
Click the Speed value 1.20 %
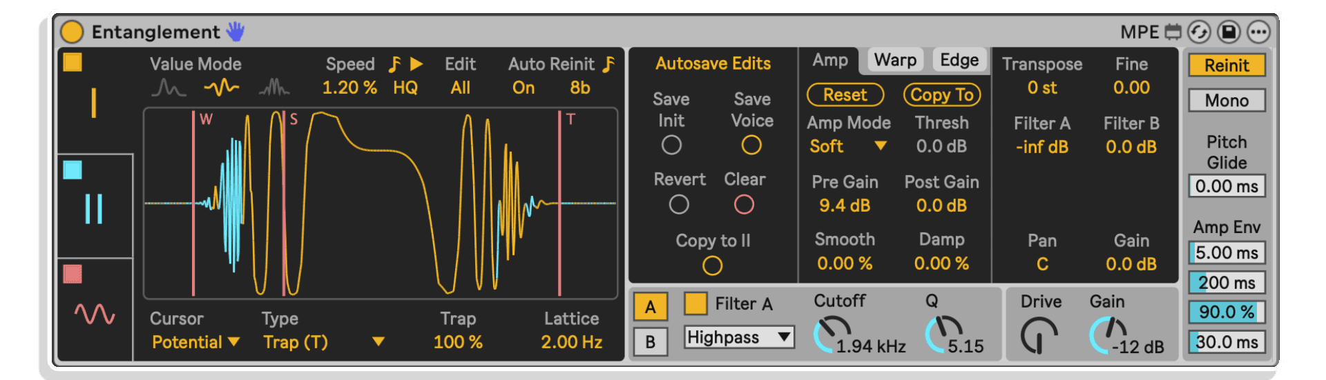[349, 88]
